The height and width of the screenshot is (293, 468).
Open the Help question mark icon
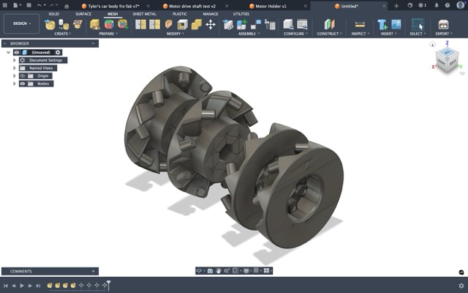447,5
